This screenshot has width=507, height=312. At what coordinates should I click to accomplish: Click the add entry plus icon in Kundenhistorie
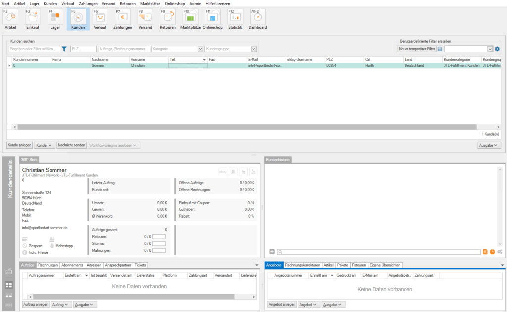point(272,252)
